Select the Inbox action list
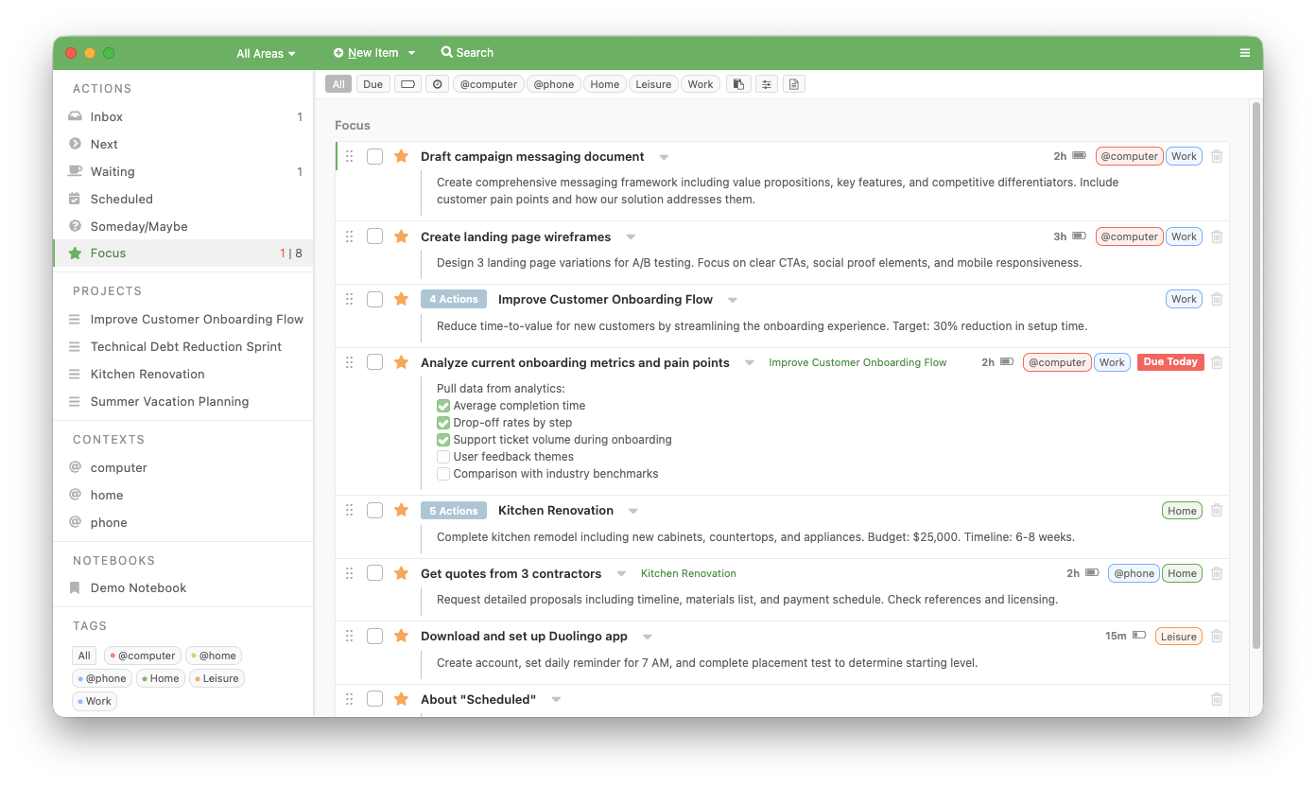The height and width of the screenshot is (787, 1316). pyautogui.click(x=106, y=116)
